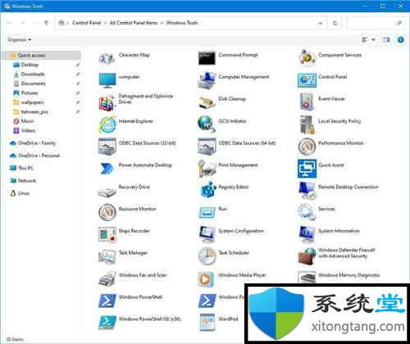Select Linux in the sidebar
Viewport: 410px width, 344px height.
point(24,193)
